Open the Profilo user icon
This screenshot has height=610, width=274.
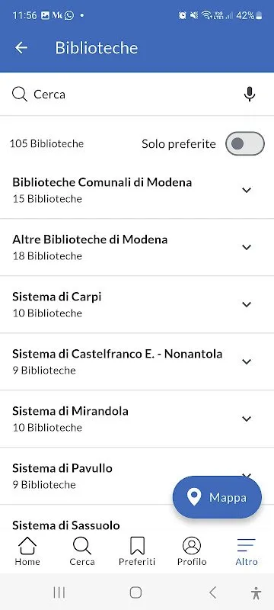pos(192,546)
